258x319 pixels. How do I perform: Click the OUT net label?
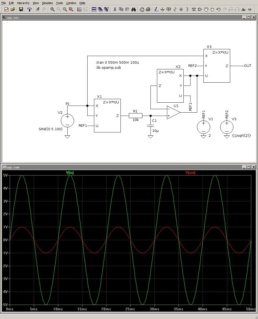tap(248, 66)
